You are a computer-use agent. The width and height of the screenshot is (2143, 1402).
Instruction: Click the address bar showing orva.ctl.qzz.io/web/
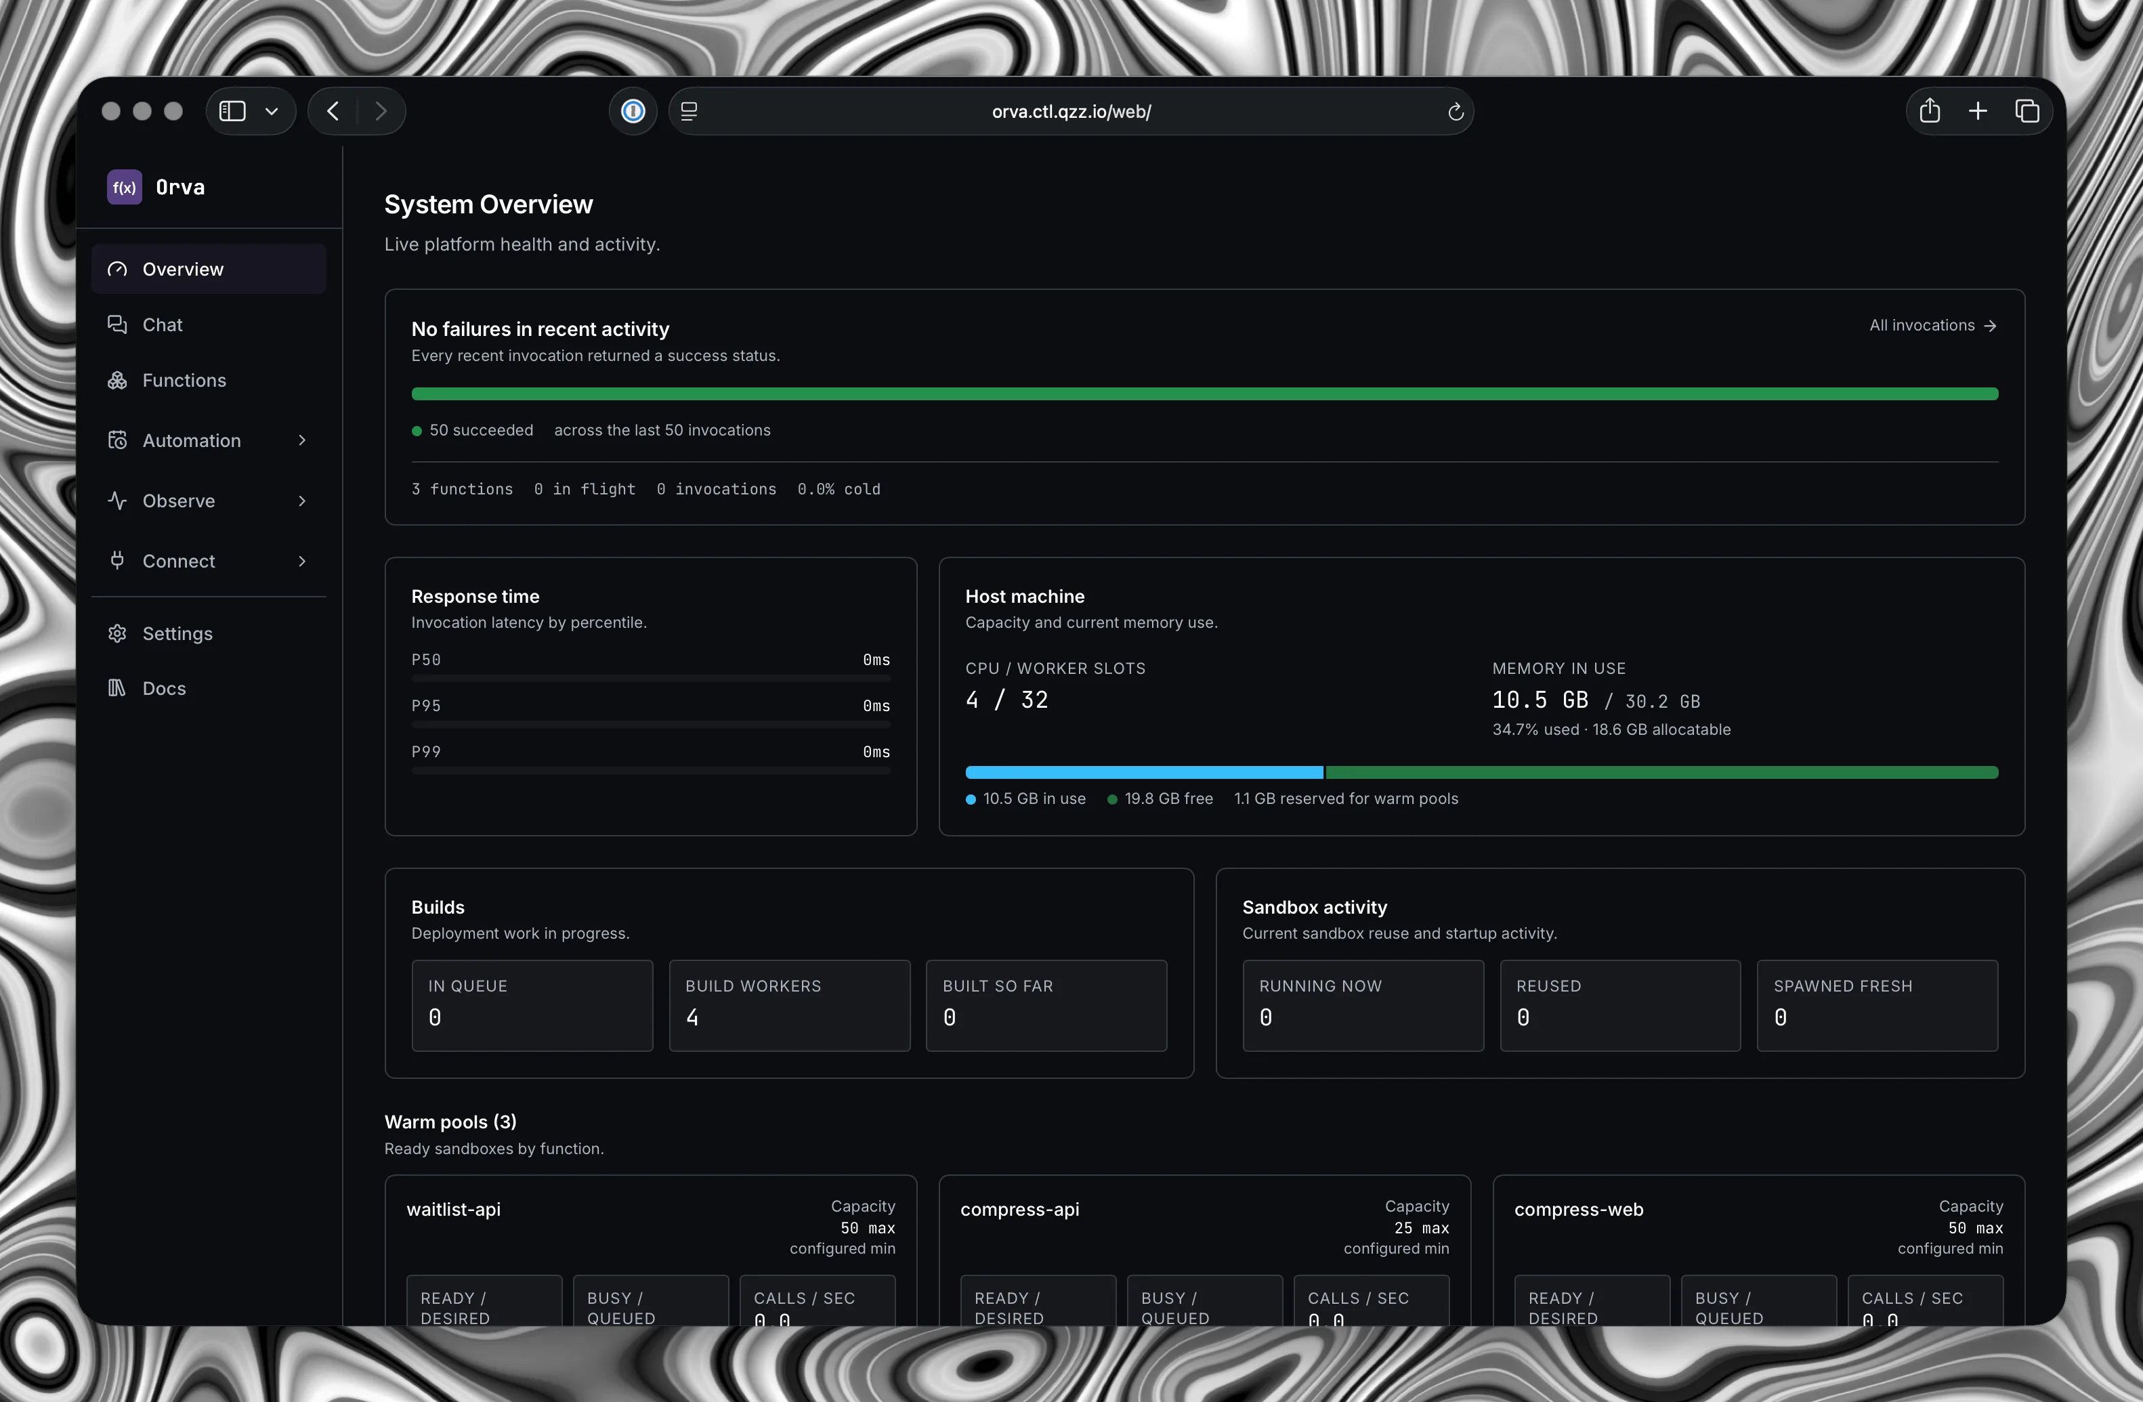click(x=1071, y=112)
